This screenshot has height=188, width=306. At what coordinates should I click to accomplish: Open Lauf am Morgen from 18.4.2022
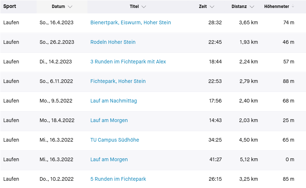pyautogui.click(x=109, y=120)
